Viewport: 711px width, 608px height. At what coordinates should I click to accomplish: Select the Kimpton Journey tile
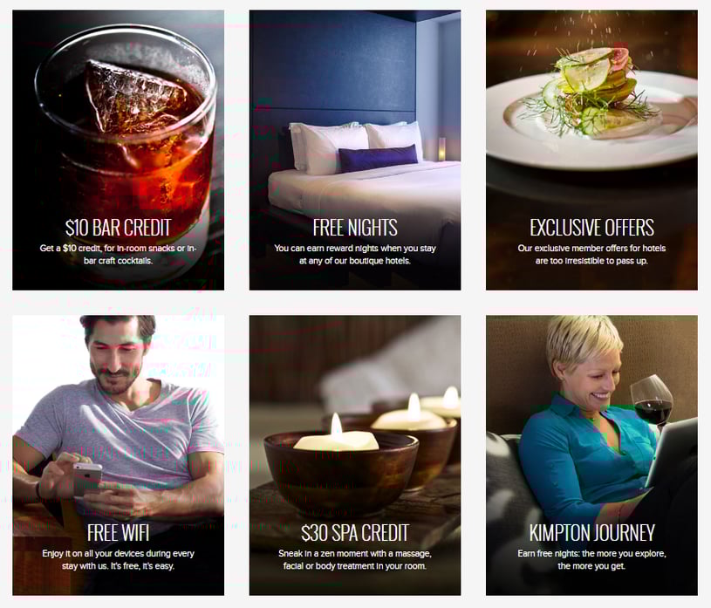(x=591, y=455)
